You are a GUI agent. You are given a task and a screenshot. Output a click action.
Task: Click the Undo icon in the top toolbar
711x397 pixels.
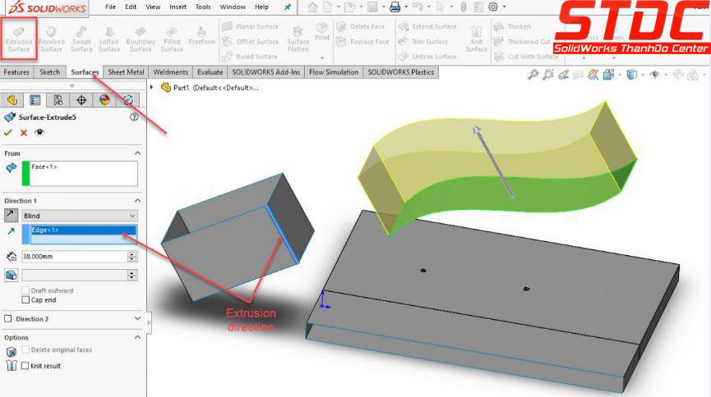[x=418, y=7]
